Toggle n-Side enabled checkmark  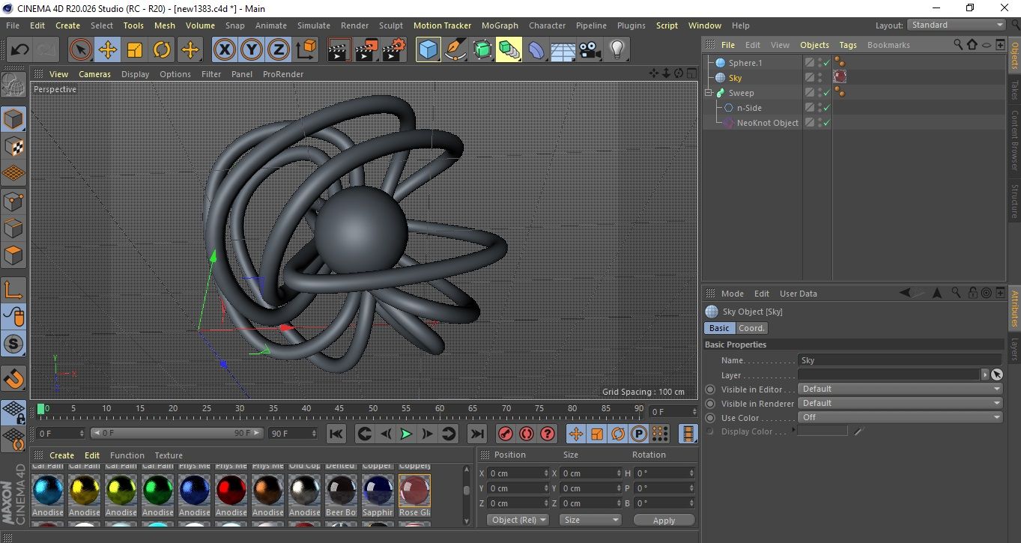click(826, 108)
